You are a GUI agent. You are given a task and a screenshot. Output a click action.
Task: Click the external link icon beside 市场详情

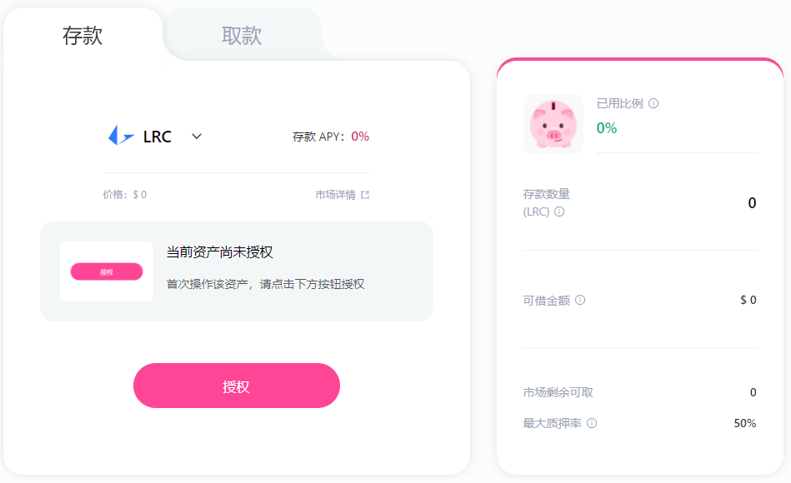point(365,195)
